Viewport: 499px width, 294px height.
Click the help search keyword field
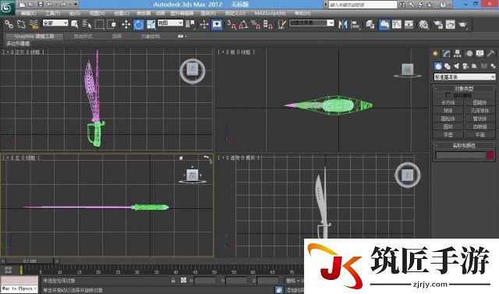click(363, 5)
